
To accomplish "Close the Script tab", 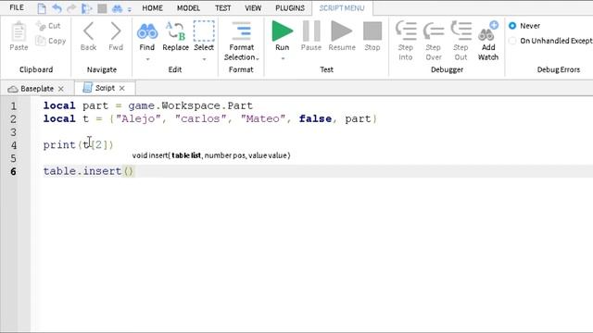I will (121, 89).
